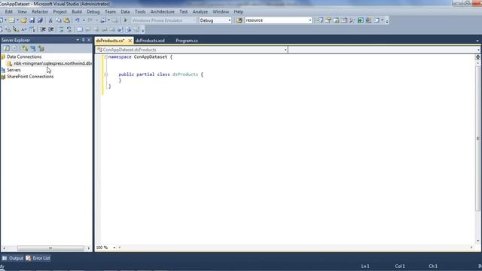Screen dimensions: 482x271
Task: Open the Data menu
Action: (x=125, y=12)
